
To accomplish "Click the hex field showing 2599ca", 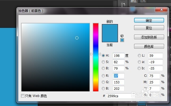I will (x=121, y=96).
